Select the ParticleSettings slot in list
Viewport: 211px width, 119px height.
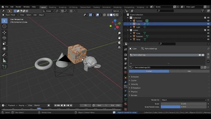pos(167,55)
